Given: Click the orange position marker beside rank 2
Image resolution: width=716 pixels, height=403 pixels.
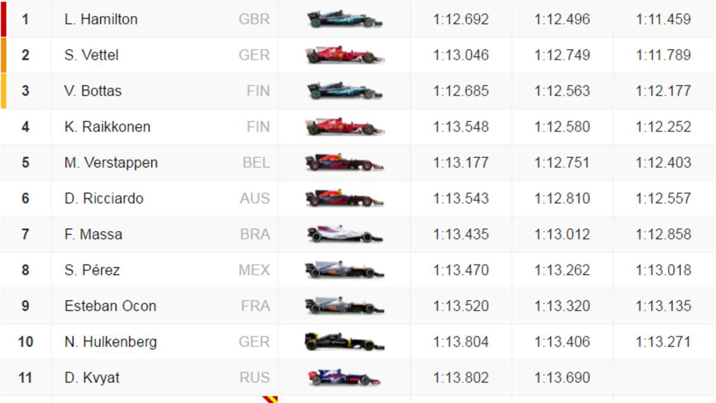Looking at the screenshot, I should (x=4, y=55).
